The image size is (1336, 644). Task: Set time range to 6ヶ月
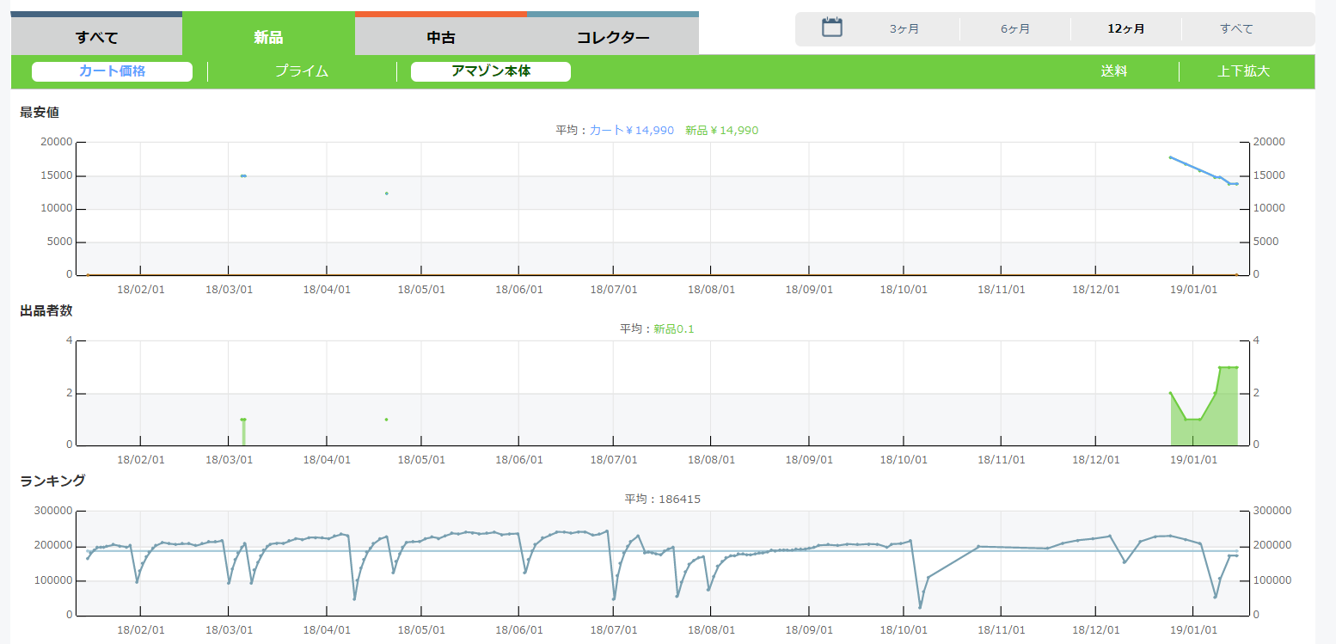tap(1015, 29)
